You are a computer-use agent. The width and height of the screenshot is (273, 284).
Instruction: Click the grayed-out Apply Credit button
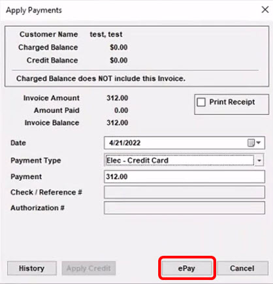(x=89, y=268)
